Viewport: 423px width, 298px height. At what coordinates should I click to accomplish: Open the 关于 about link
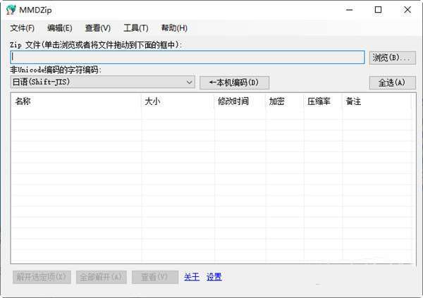192,277
